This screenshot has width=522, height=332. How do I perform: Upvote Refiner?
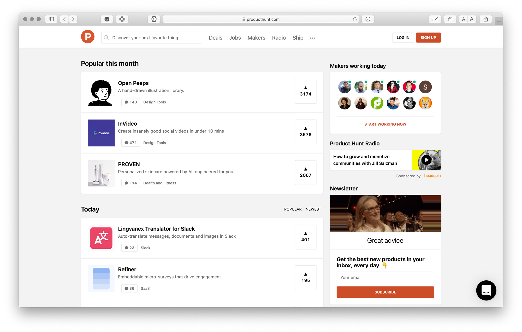pos(306,278)
